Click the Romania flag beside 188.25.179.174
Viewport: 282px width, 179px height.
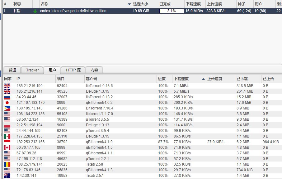[x=7, y=164]
